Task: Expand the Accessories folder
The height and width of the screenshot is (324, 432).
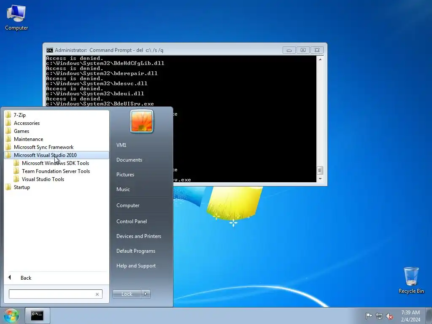Action: pos(57,123)
